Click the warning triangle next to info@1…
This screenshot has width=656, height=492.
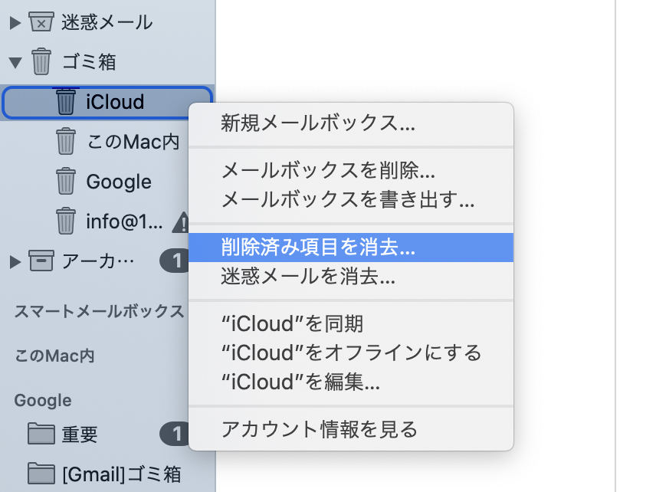coord(181,222)
